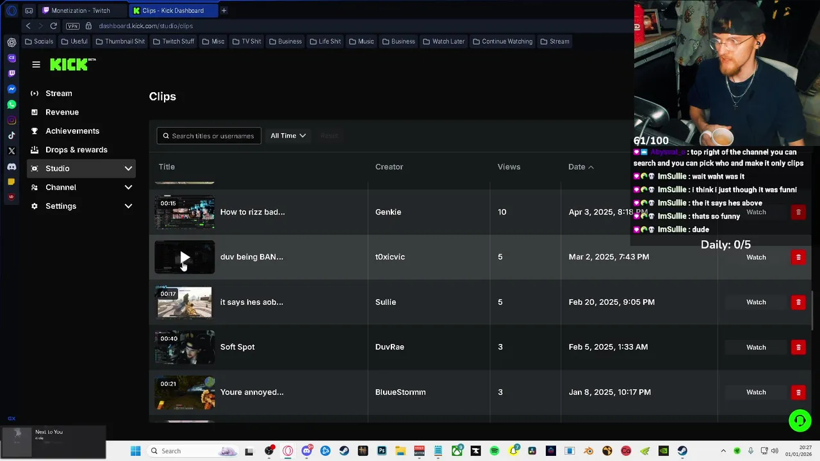This screenshot has height=461, width=820.
Task: Open the How to rizz bad thumbnail
Action: pos(184,212)
